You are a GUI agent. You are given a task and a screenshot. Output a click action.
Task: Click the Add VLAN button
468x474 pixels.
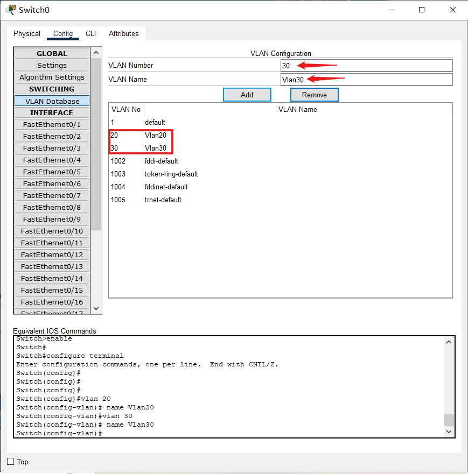coord(247,95)
